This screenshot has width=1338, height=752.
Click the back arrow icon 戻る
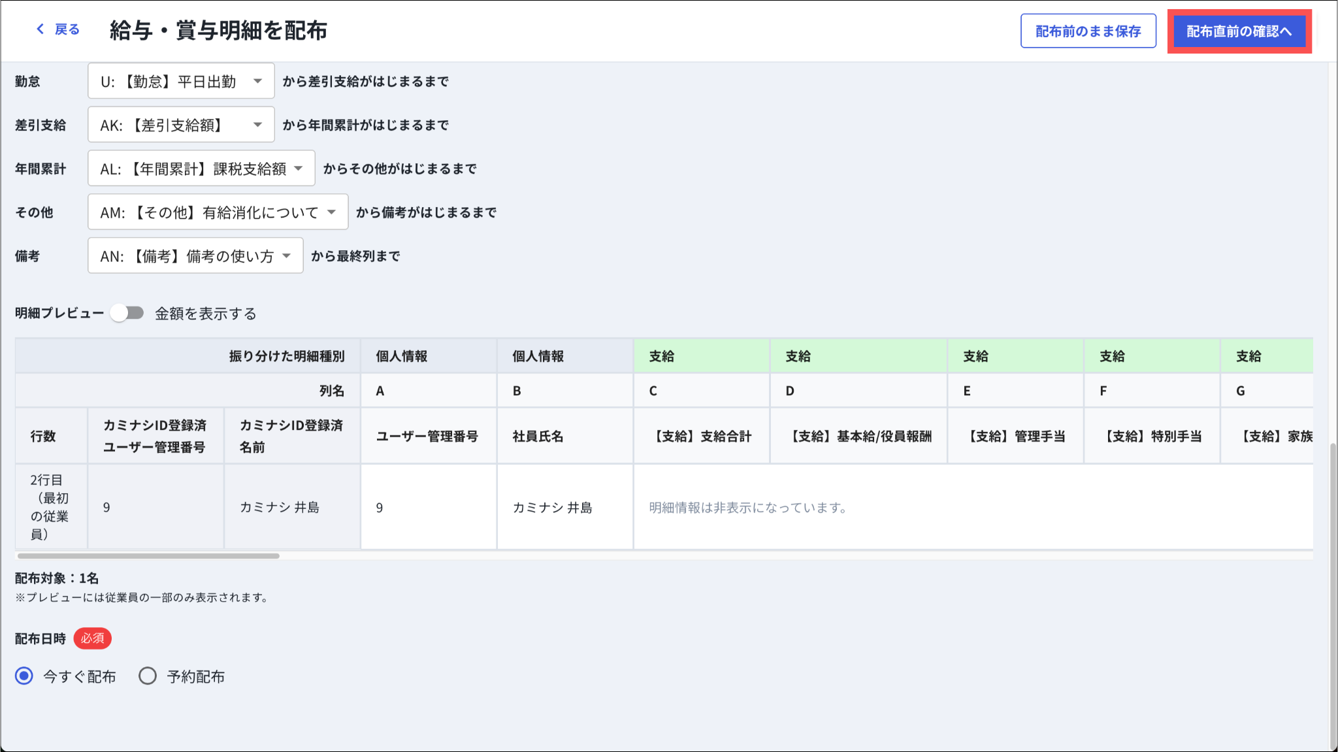(x=41, y=29)
